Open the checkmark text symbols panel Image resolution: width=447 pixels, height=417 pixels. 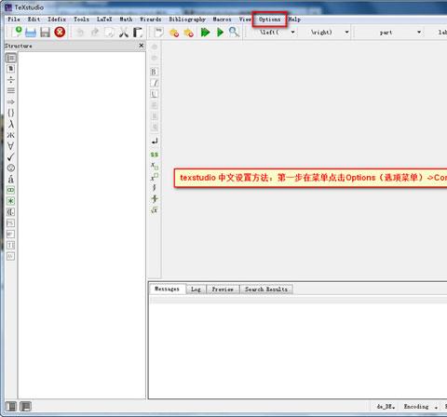(x=11, y=157)
